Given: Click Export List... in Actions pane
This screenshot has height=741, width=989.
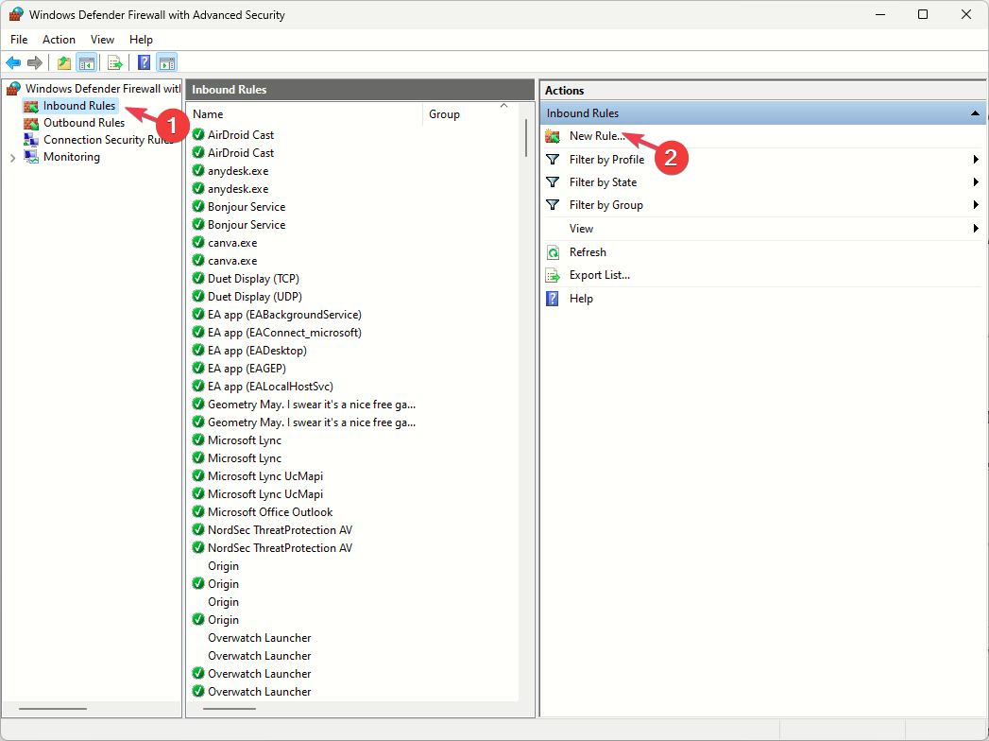Looking at the screenshot, I should coord(599,274).
